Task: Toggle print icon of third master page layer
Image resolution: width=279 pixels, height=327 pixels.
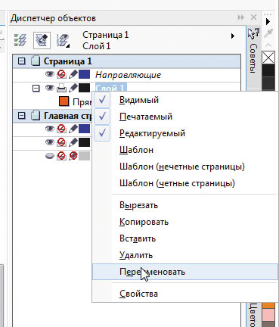Action: coord(61,156)
